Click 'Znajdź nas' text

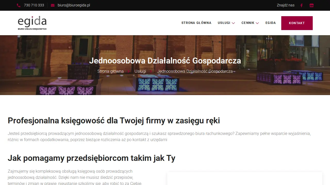coord(286,5)
